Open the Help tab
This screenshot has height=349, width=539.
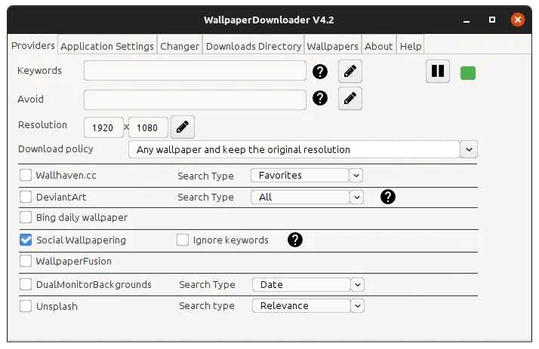[411, 46]
